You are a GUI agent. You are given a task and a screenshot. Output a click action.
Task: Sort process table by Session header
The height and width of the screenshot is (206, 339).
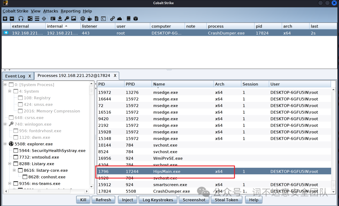(255, 84)
